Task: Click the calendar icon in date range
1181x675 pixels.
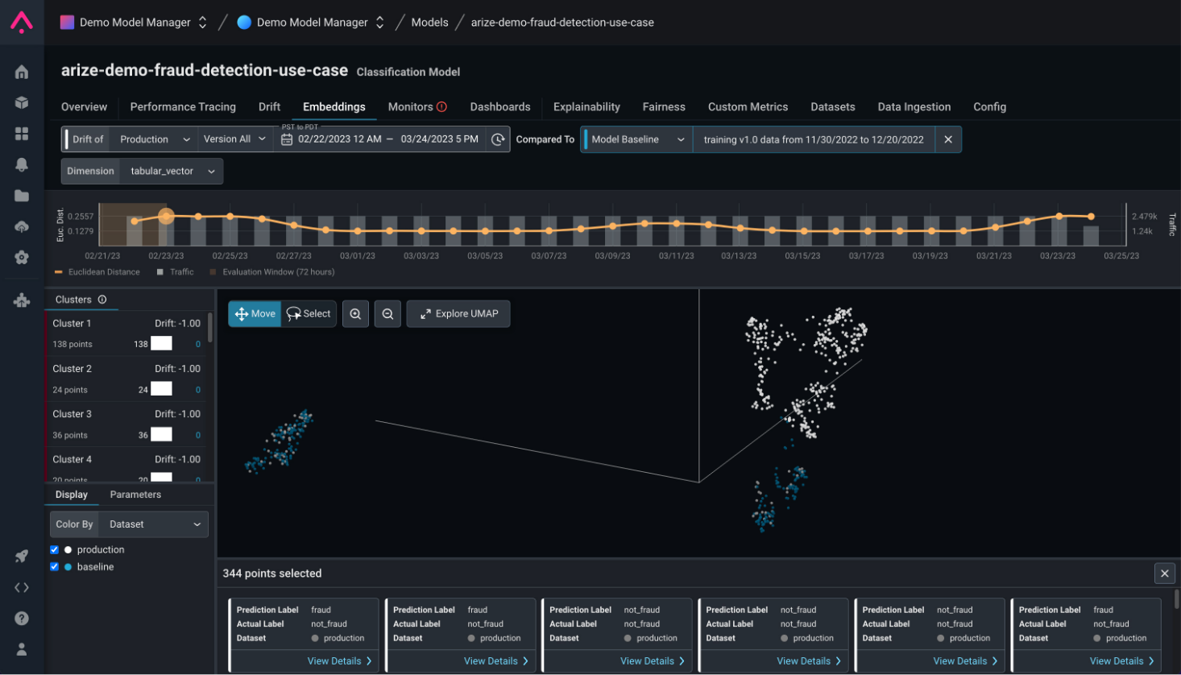Action: point(287,139)
